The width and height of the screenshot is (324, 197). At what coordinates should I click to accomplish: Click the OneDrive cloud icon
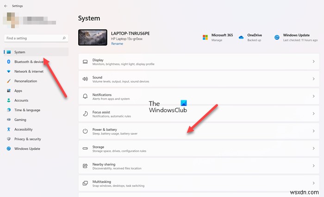(241, 37)
